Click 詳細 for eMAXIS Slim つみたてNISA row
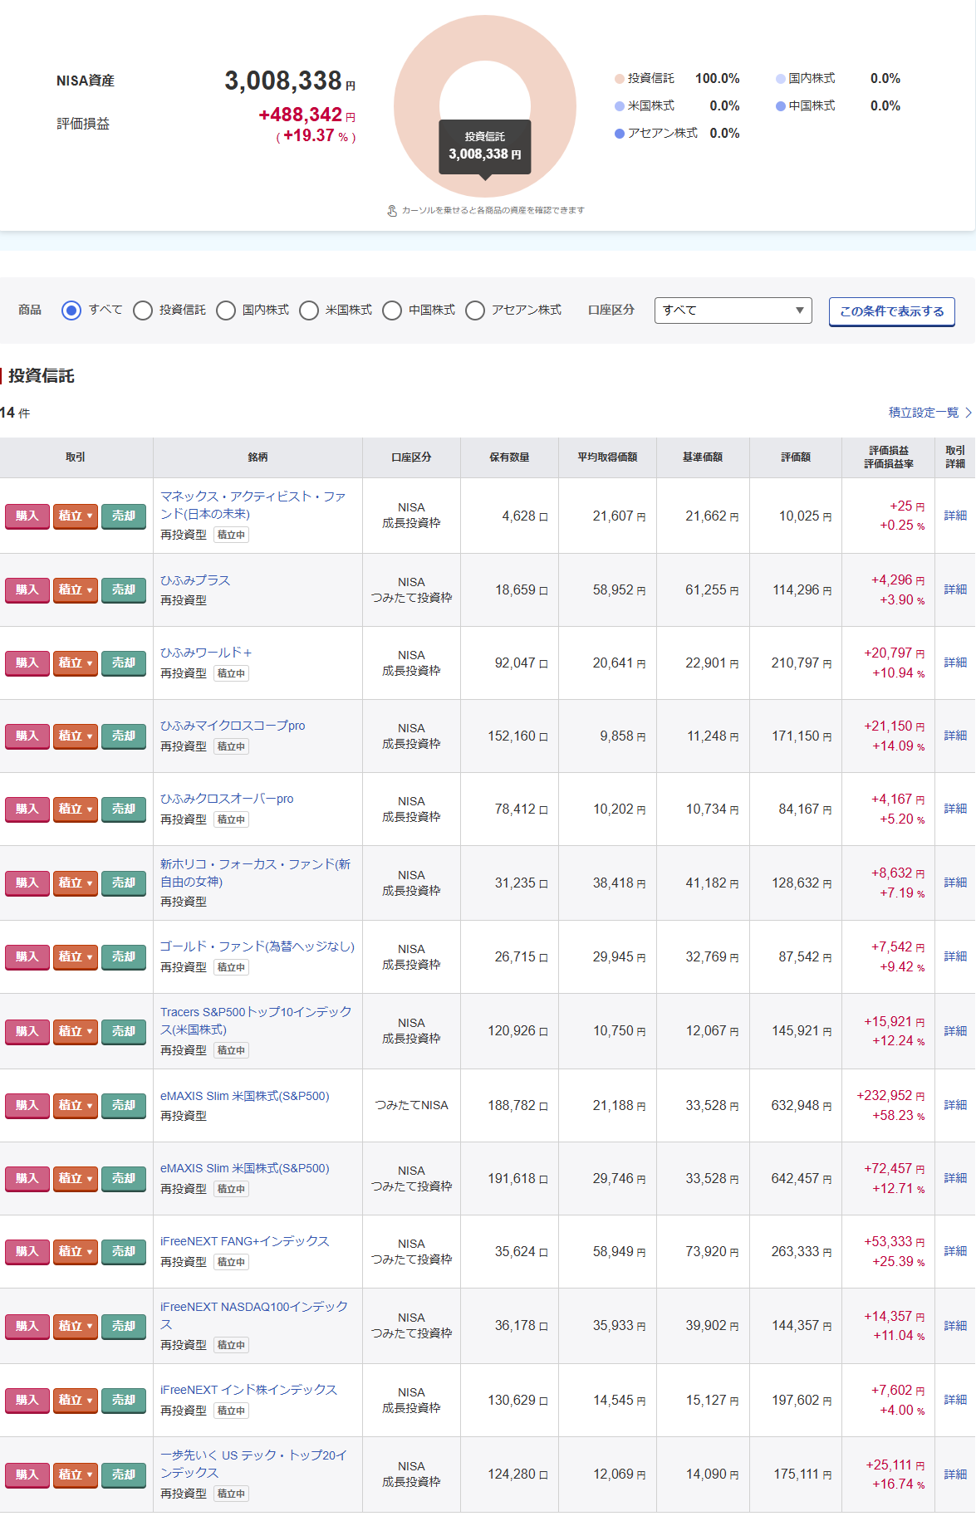 pyautogui.click(x=955, y=1105)
